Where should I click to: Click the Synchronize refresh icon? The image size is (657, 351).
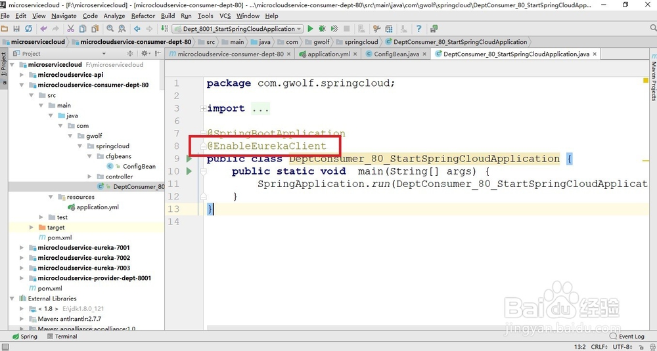tap(28, 29)
